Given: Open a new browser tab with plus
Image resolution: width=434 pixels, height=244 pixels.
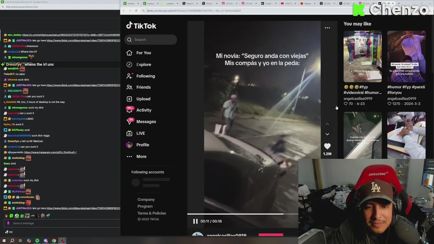Looking at the screenshot, I should [399, 3].
